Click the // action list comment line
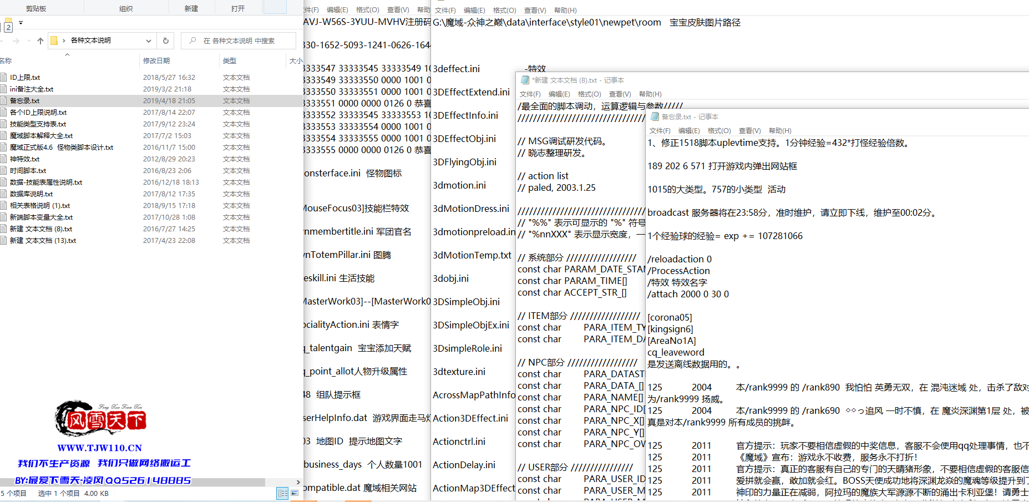Screen dimensions: 1029x502 (543, 176)
